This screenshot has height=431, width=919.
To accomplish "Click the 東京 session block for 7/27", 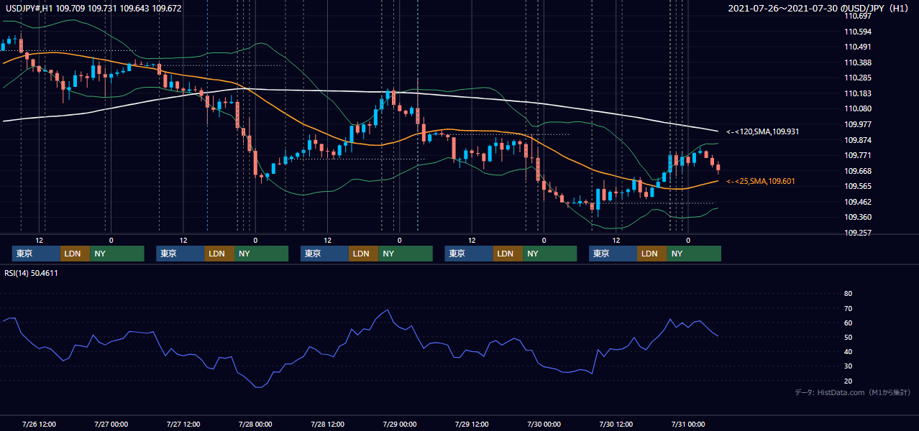I will coord(180,254).
